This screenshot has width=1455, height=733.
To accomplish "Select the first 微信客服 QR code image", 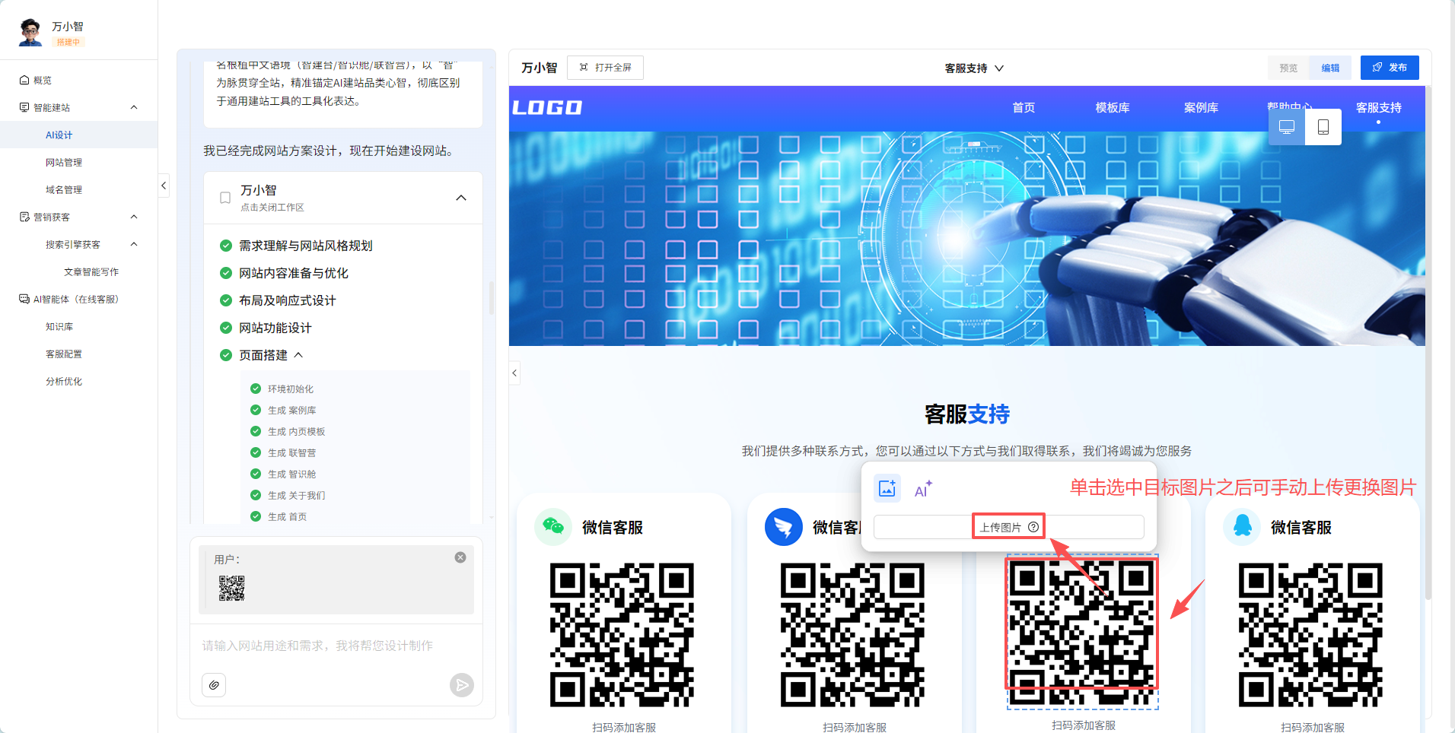I will point(622,635).
